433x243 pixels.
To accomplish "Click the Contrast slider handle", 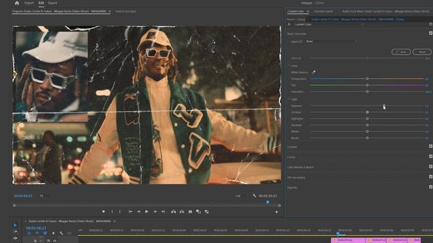I will click(x=367, y=112).
